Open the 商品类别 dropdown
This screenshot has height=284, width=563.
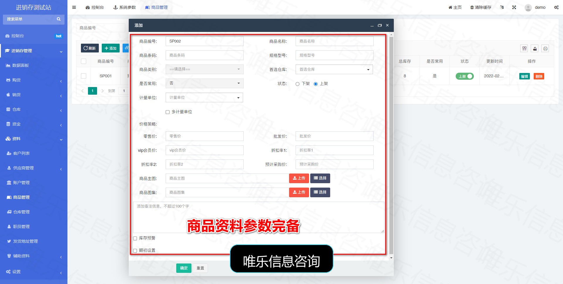coord(204,69)
